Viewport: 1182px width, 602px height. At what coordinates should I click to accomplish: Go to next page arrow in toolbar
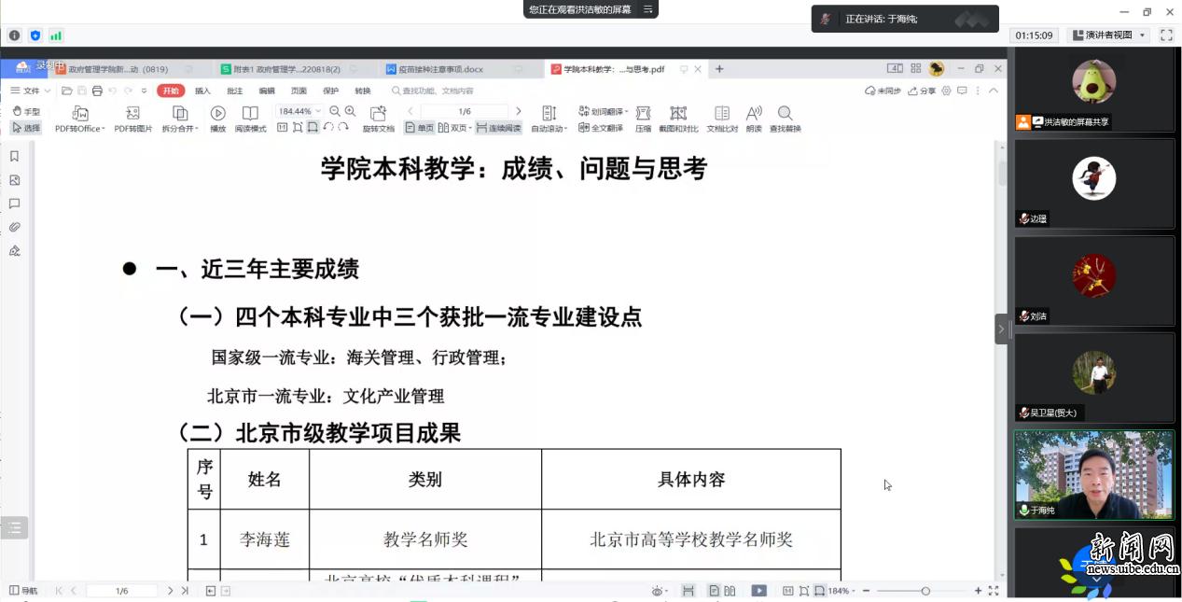coord(519,111)
